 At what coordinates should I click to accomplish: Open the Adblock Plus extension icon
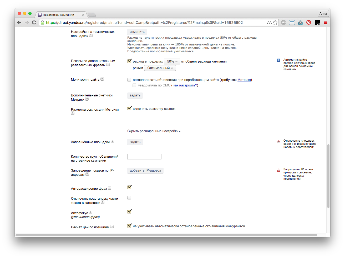coord(283,23)
